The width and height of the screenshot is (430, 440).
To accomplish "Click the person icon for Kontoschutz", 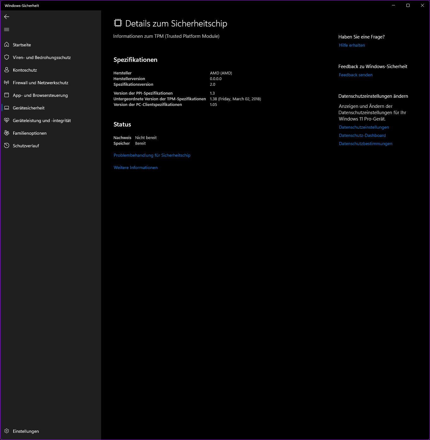I will pyautogui.click(x=7, y=70).
